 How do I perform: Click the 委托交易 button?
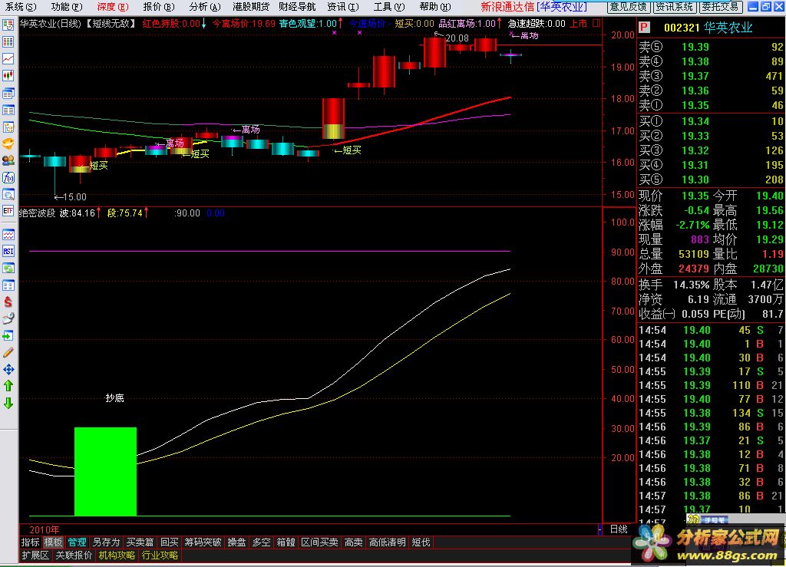click(x=720, y=6)
